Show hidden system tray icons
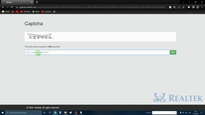 pos(178,113)
